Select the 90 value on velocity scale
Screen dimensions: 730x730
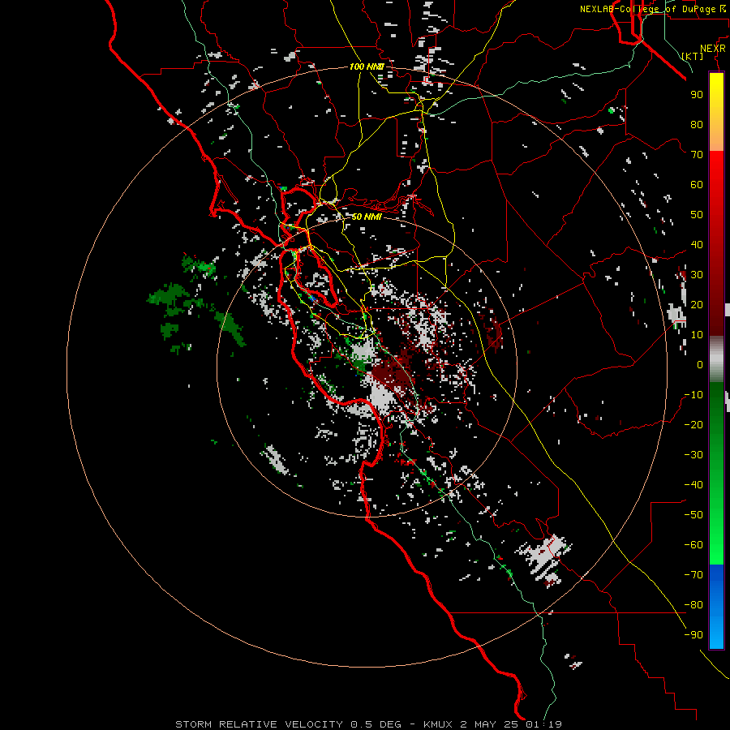tap(697, 95)
